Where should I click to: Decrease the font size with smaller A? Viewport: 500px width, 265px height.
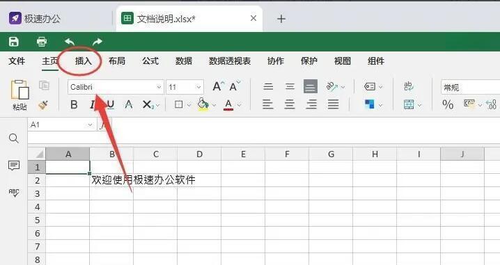coord(235,86)
